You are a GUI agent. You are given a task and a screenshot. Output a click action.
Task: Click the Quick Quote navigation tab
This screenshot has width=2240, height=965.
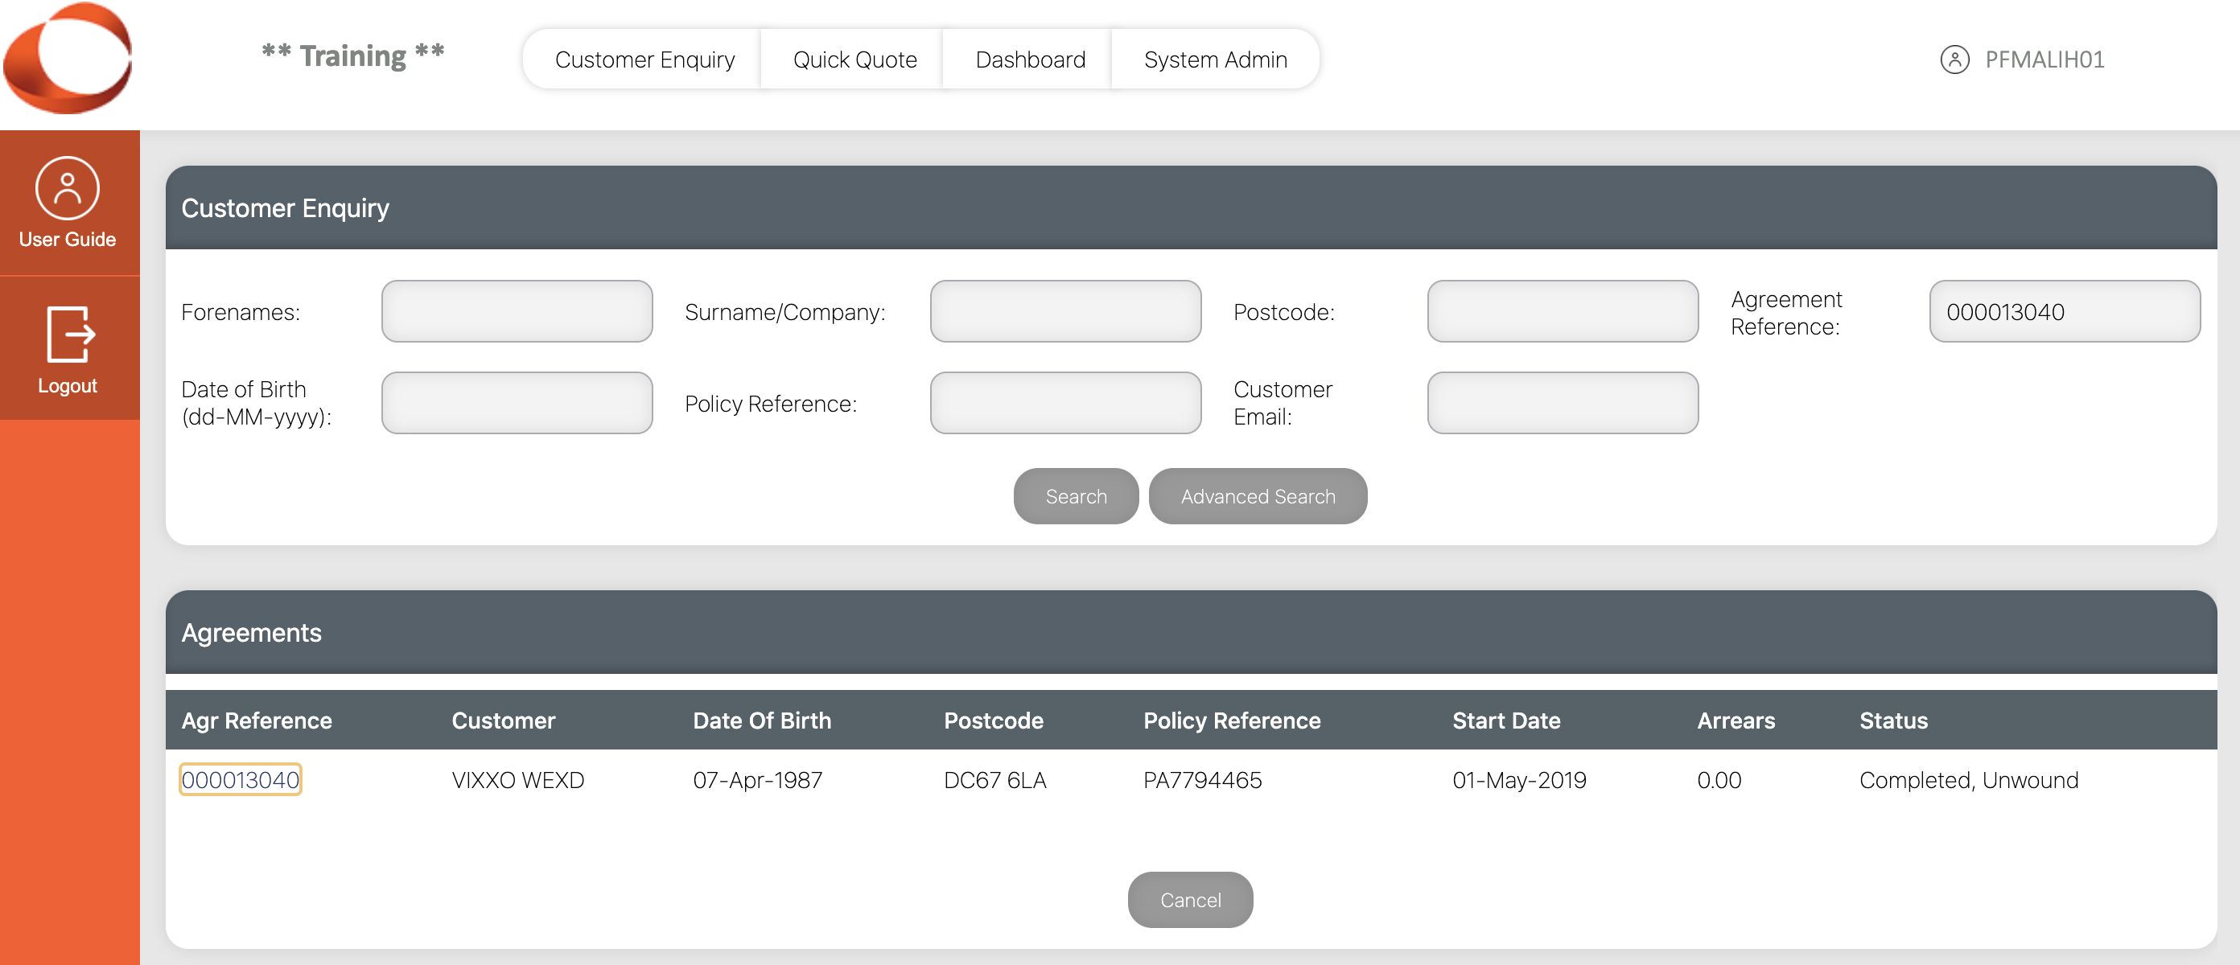854,59
